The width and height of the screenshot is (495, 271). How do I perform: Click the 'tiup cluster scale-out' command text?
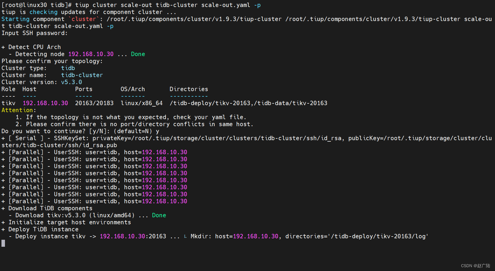113,5
